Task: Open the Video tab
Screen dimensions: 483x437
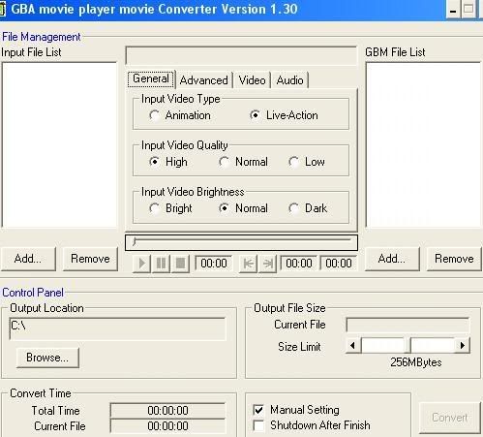Action: 252,80
